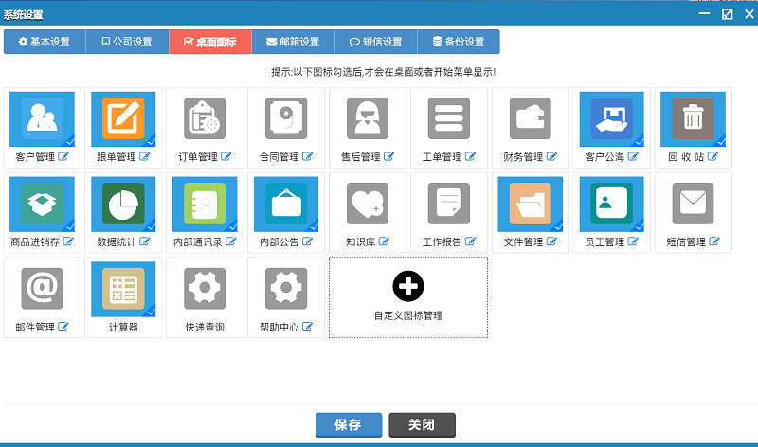Toggle the 员工管理 selected tile
This screenshot has width=758, height=447.
pos(612,205)
